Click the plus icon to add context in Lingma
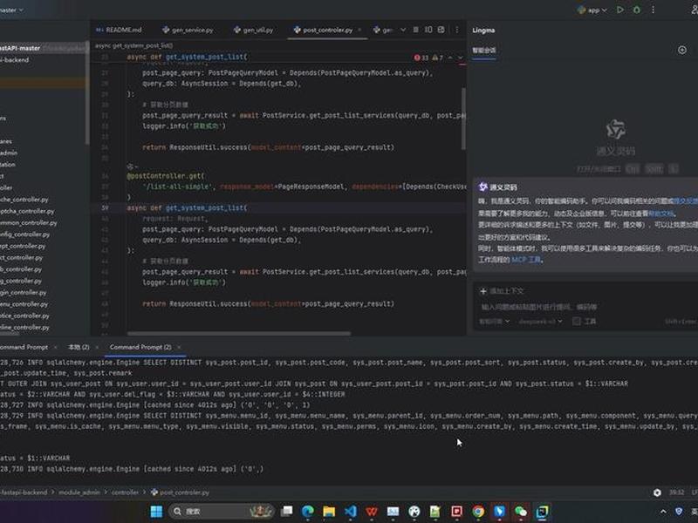698x523 pixels. pos(483,291)
